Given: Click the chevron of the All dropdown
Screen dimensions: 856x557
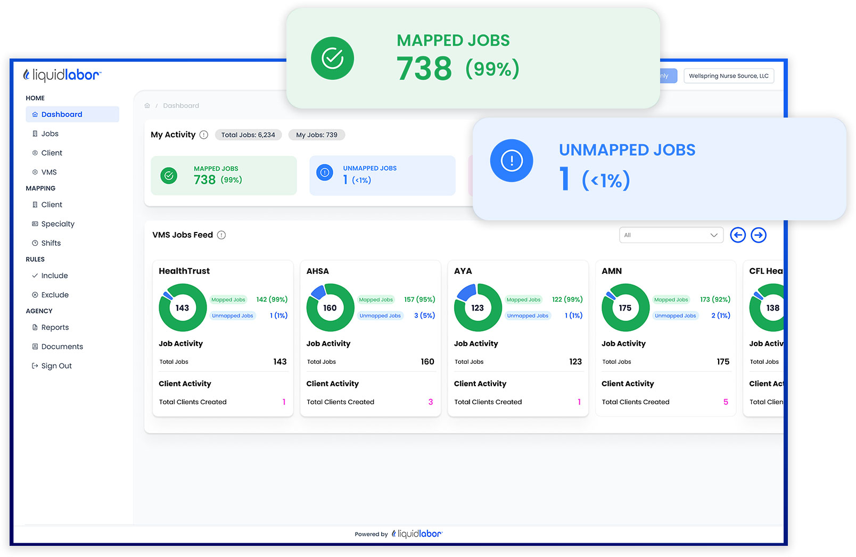Looking at the screenshot, I should [714, 235].
